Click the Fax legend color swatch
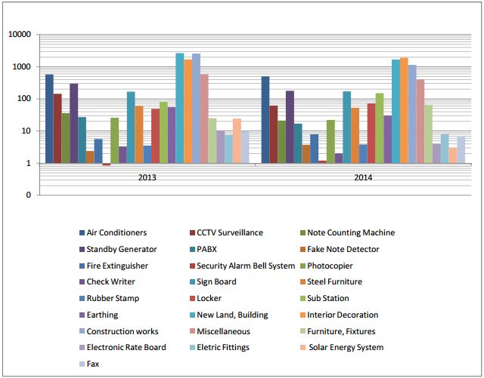Viewport: 484px width, 378px height. [81, 364]
